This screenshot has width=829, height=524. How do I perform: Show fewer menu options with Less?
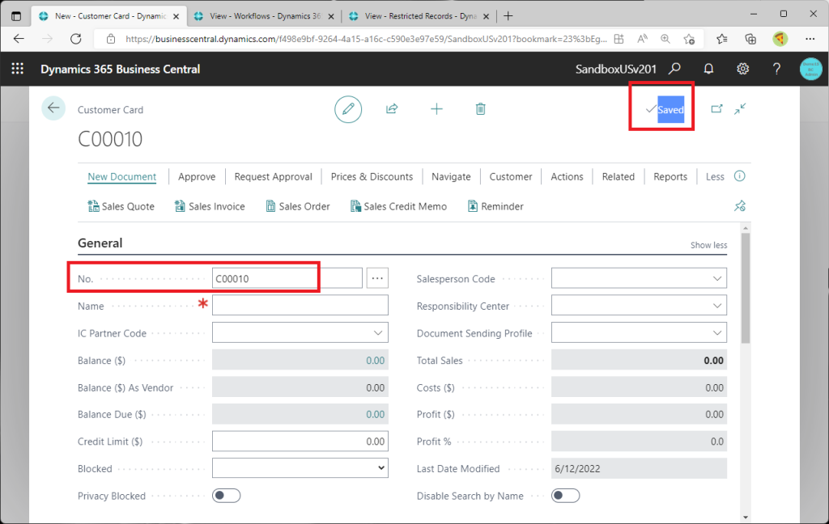point(715,176)
